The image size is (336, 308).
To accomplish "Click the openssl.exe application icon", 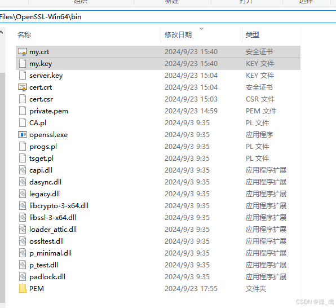I will 23,134.
